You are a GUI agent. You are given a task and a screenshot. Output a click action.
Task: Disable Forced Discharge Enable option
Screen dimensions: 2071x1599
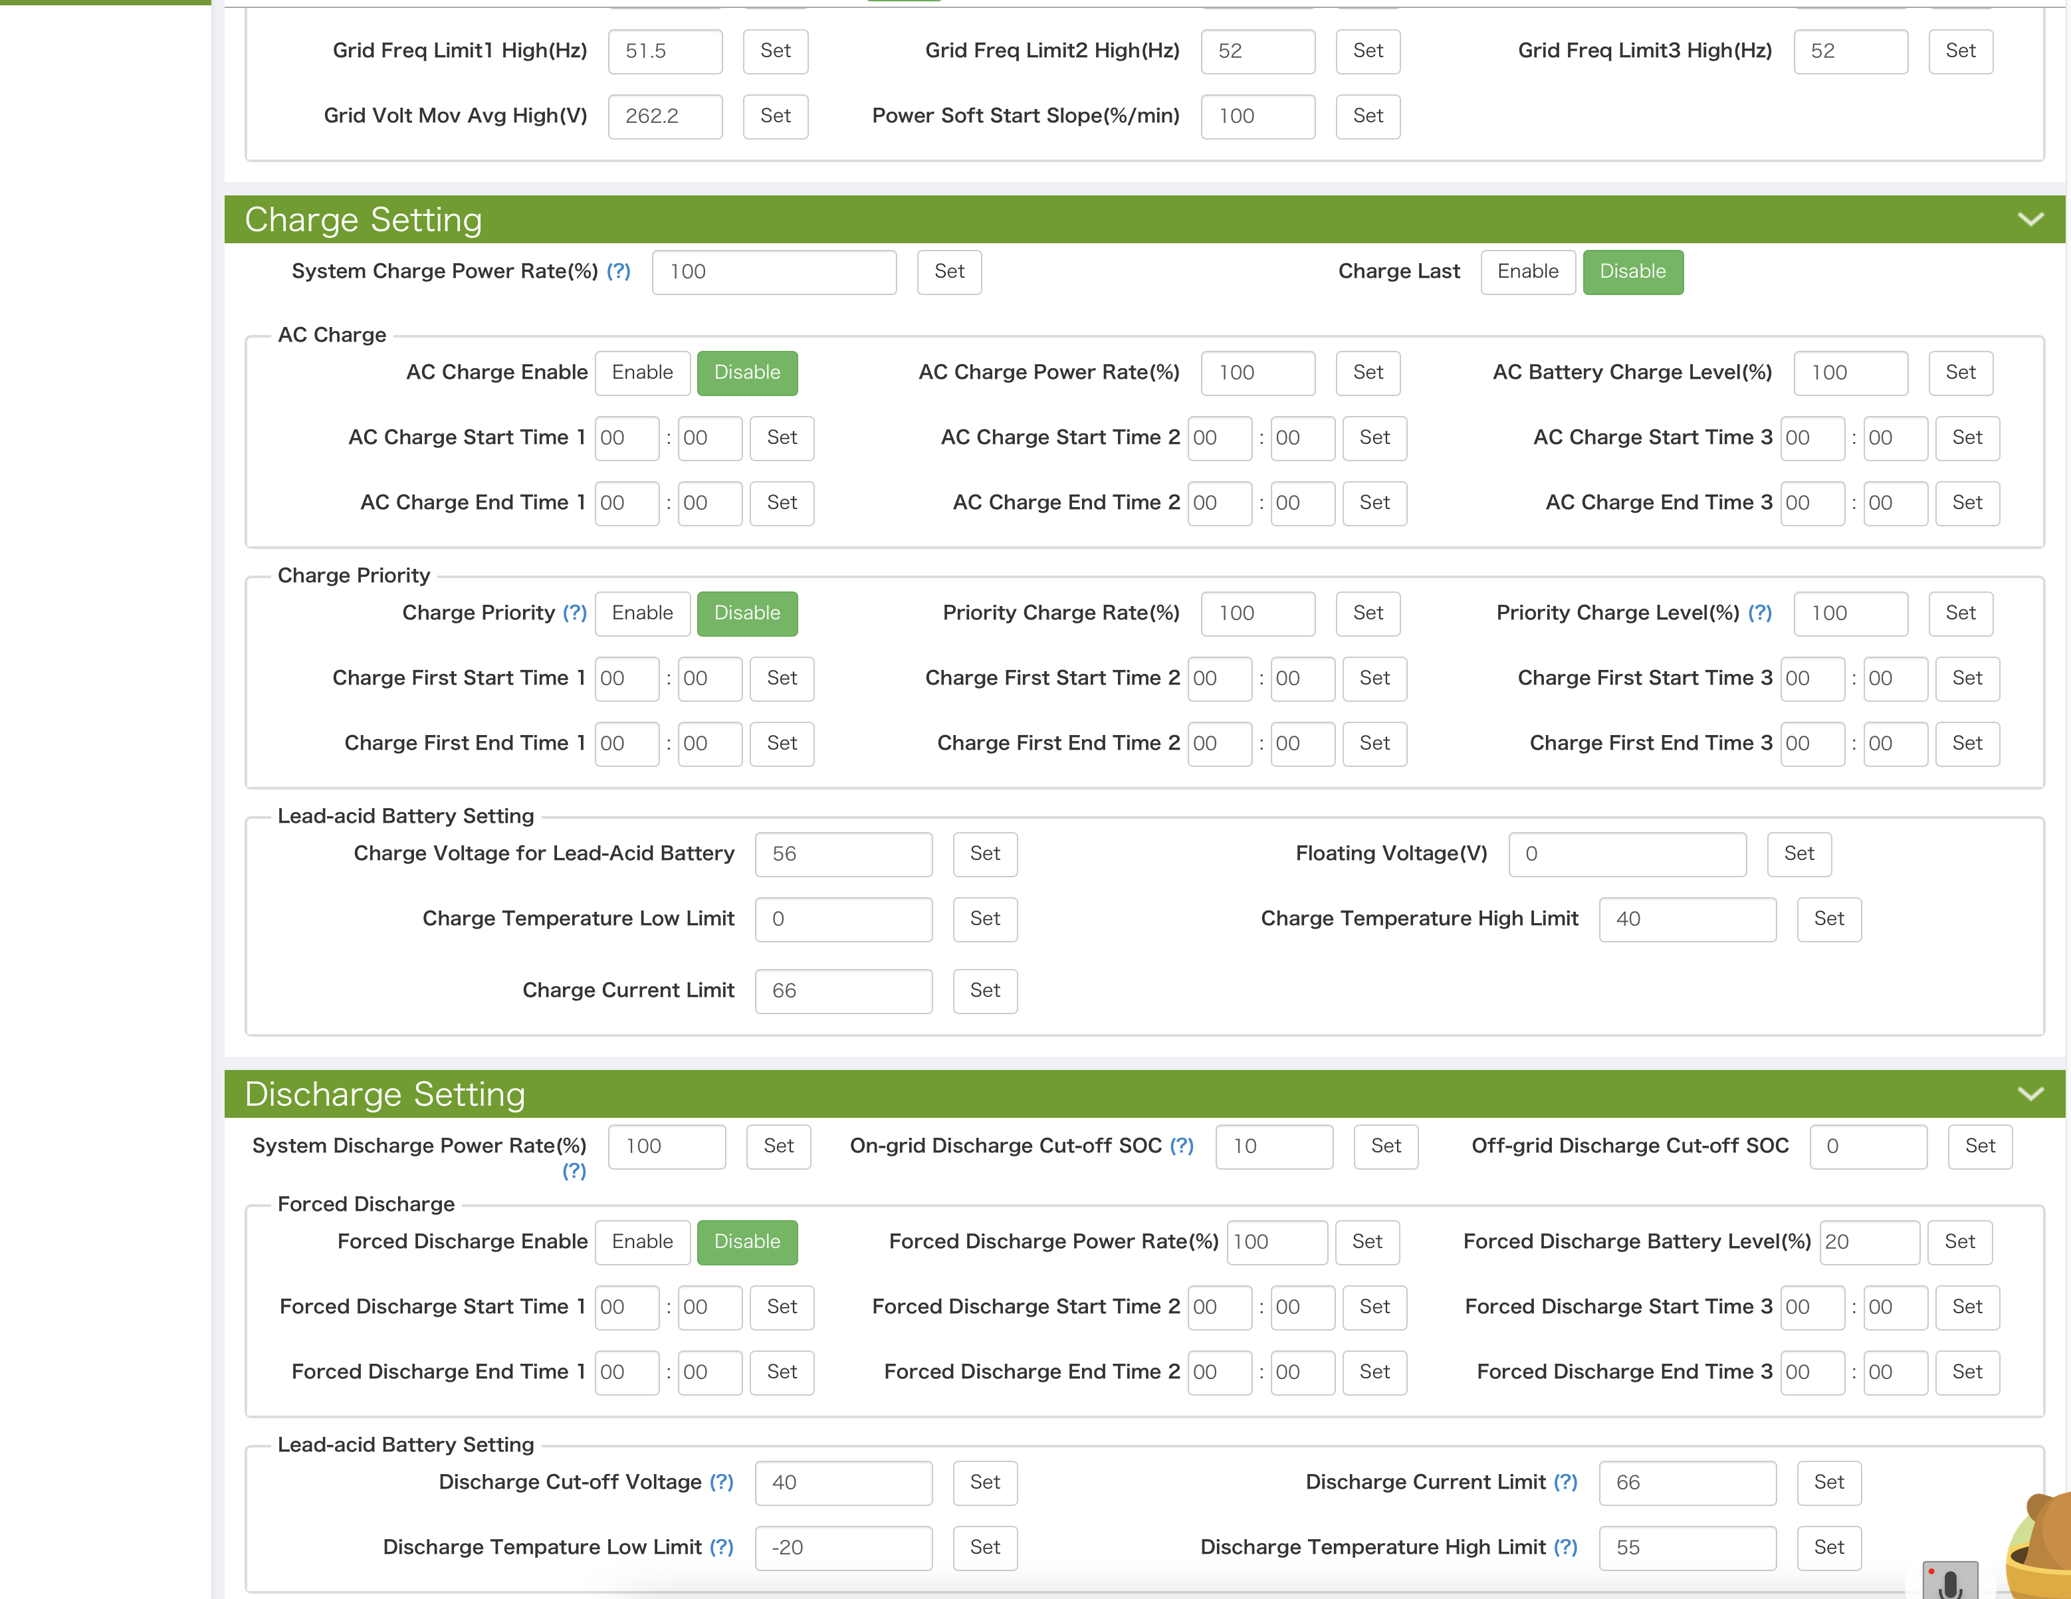point(747,1242)
